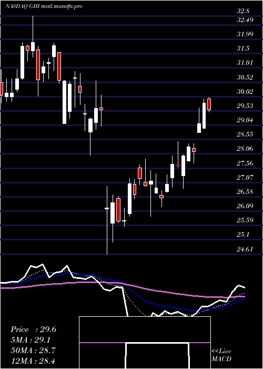Click the 25.59 price axis label
Viewport: 263px width, 369px height.
[x=245, y=220]
